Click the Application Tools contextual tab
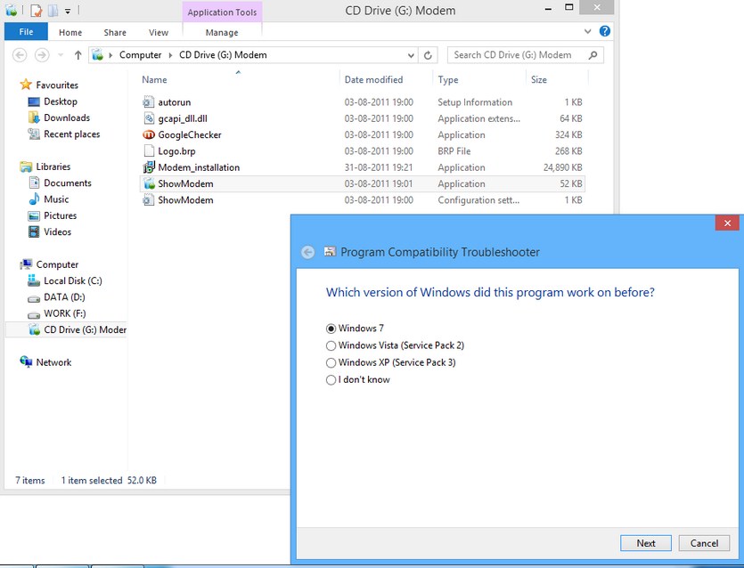This screenshot has width=744, height=568. [x=222, y=12]
